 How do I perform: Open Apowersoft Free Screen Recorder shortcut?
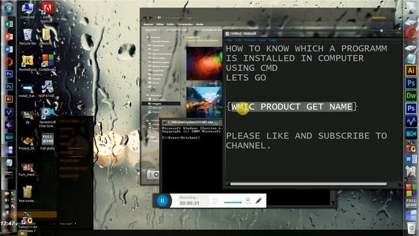pyautogui.click(x=47, y=117)
